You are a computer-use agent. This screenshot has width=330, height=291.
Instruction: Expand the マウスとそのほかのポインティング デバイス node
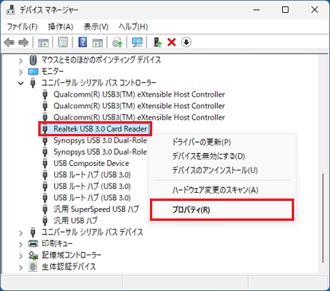point(21,61)
